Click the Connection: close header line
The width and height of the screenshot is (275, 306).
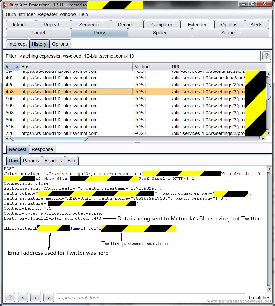(26, 183)
